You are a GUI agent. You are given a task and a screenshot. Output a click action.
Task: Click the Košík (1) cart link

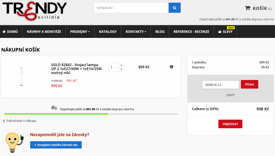pyautogui.click(x=262, y=8)
